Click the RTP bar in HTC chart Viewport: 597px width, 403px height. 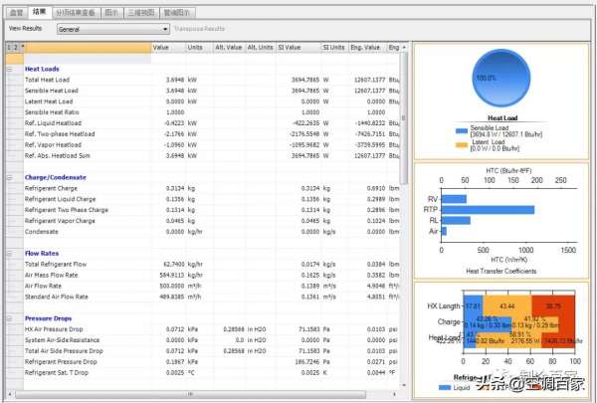click(488, 210)
